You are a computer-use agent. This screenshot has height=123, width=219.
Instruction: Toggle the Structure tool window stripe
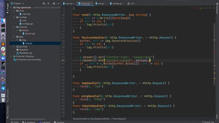(8, 95)
